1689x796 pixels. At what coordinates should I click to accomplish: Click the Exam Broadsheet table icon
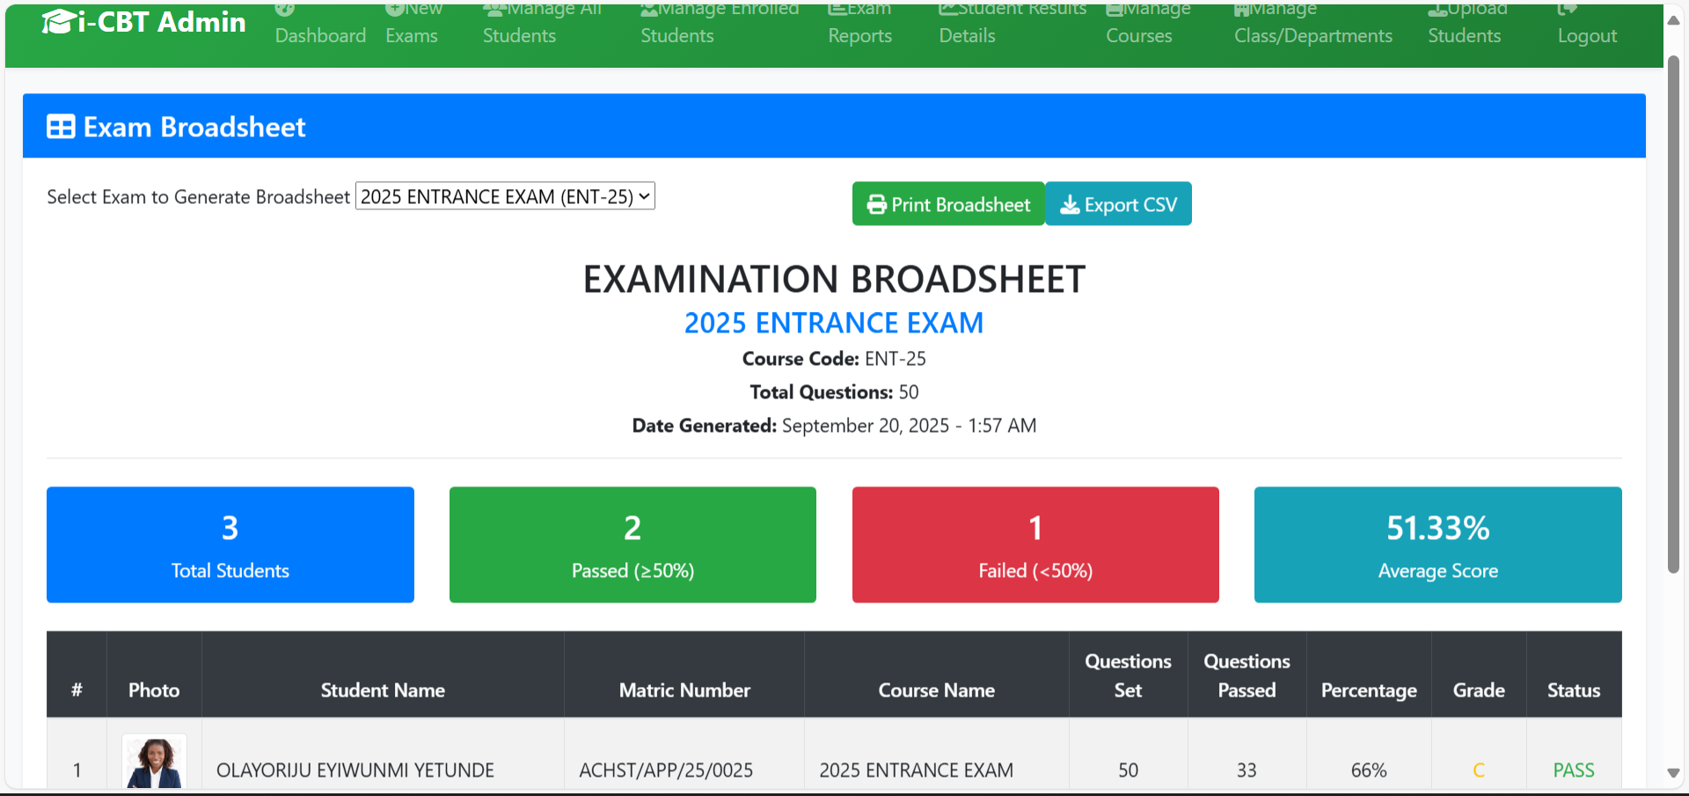61,128
